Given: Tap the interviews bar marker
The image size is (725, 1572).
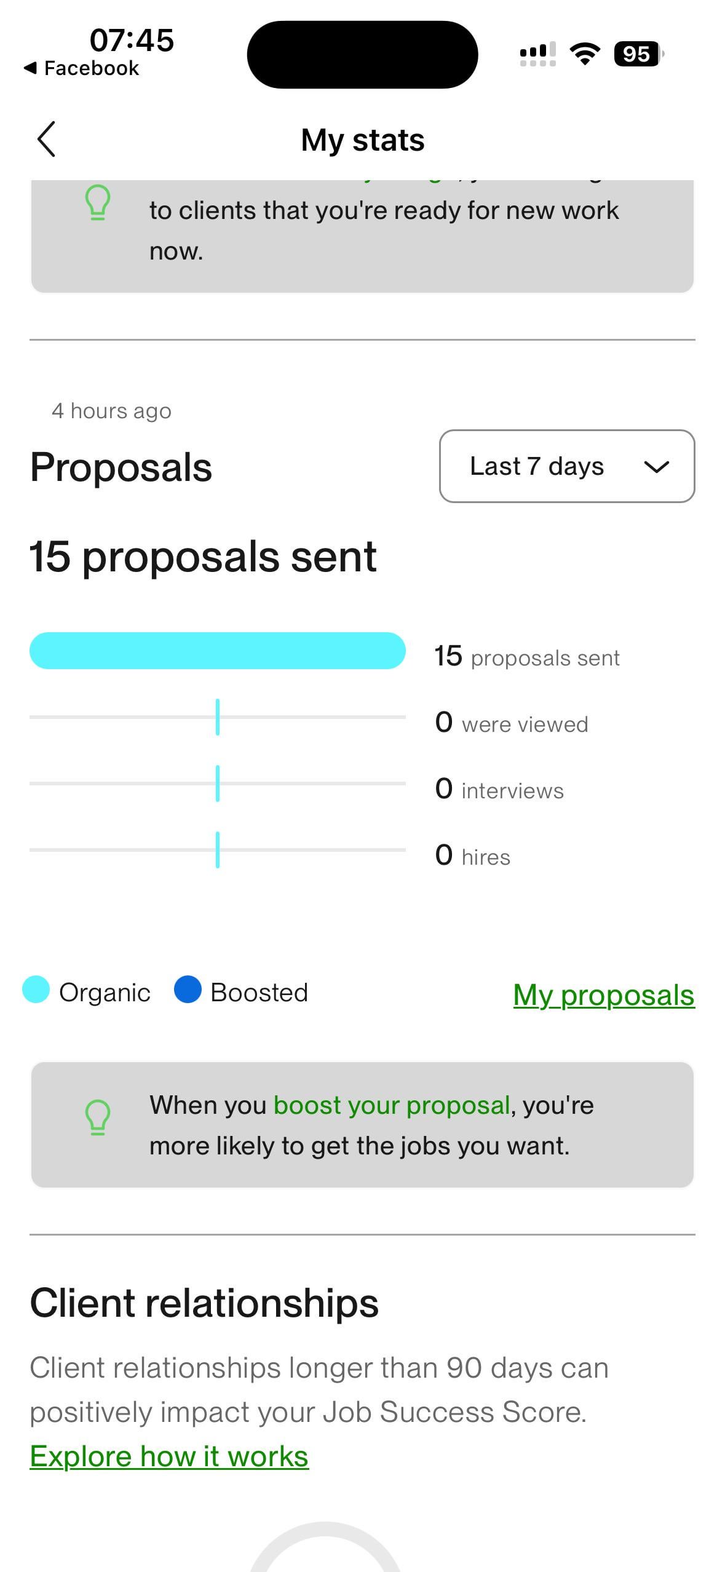Looking at the screenshot, I should [218, 784].
